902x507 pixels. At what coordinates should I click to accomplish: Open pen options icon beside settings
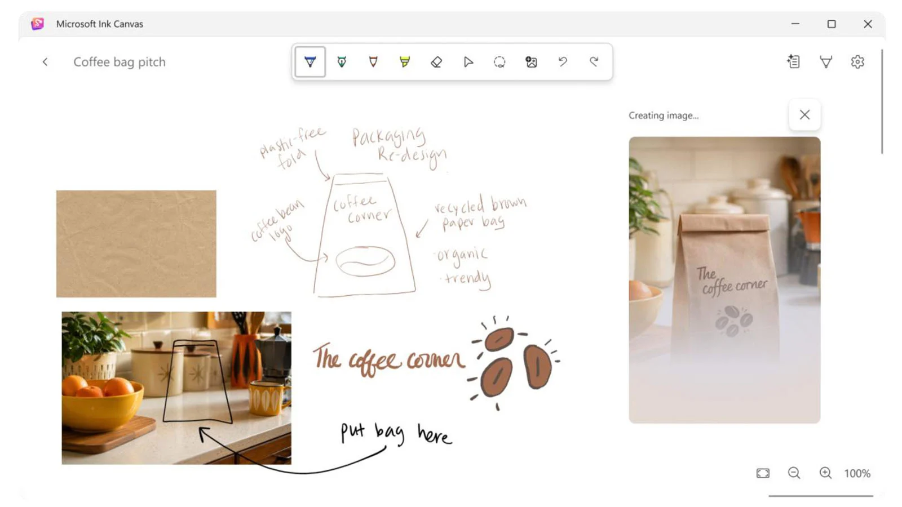pos(826,62)
